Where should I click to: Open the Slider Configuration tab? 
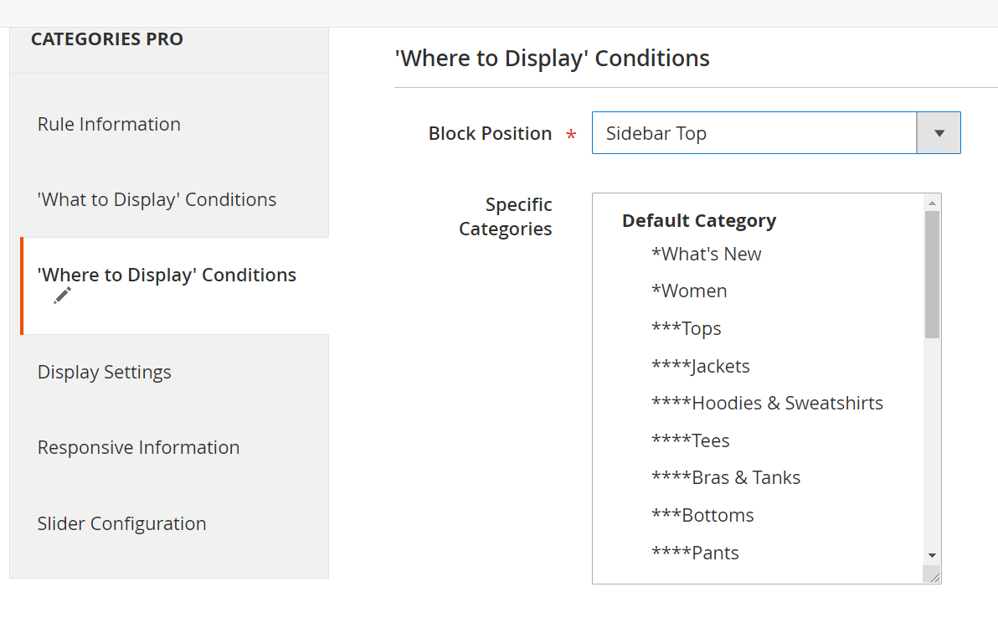pyautogui.click(x=121, y=523)
